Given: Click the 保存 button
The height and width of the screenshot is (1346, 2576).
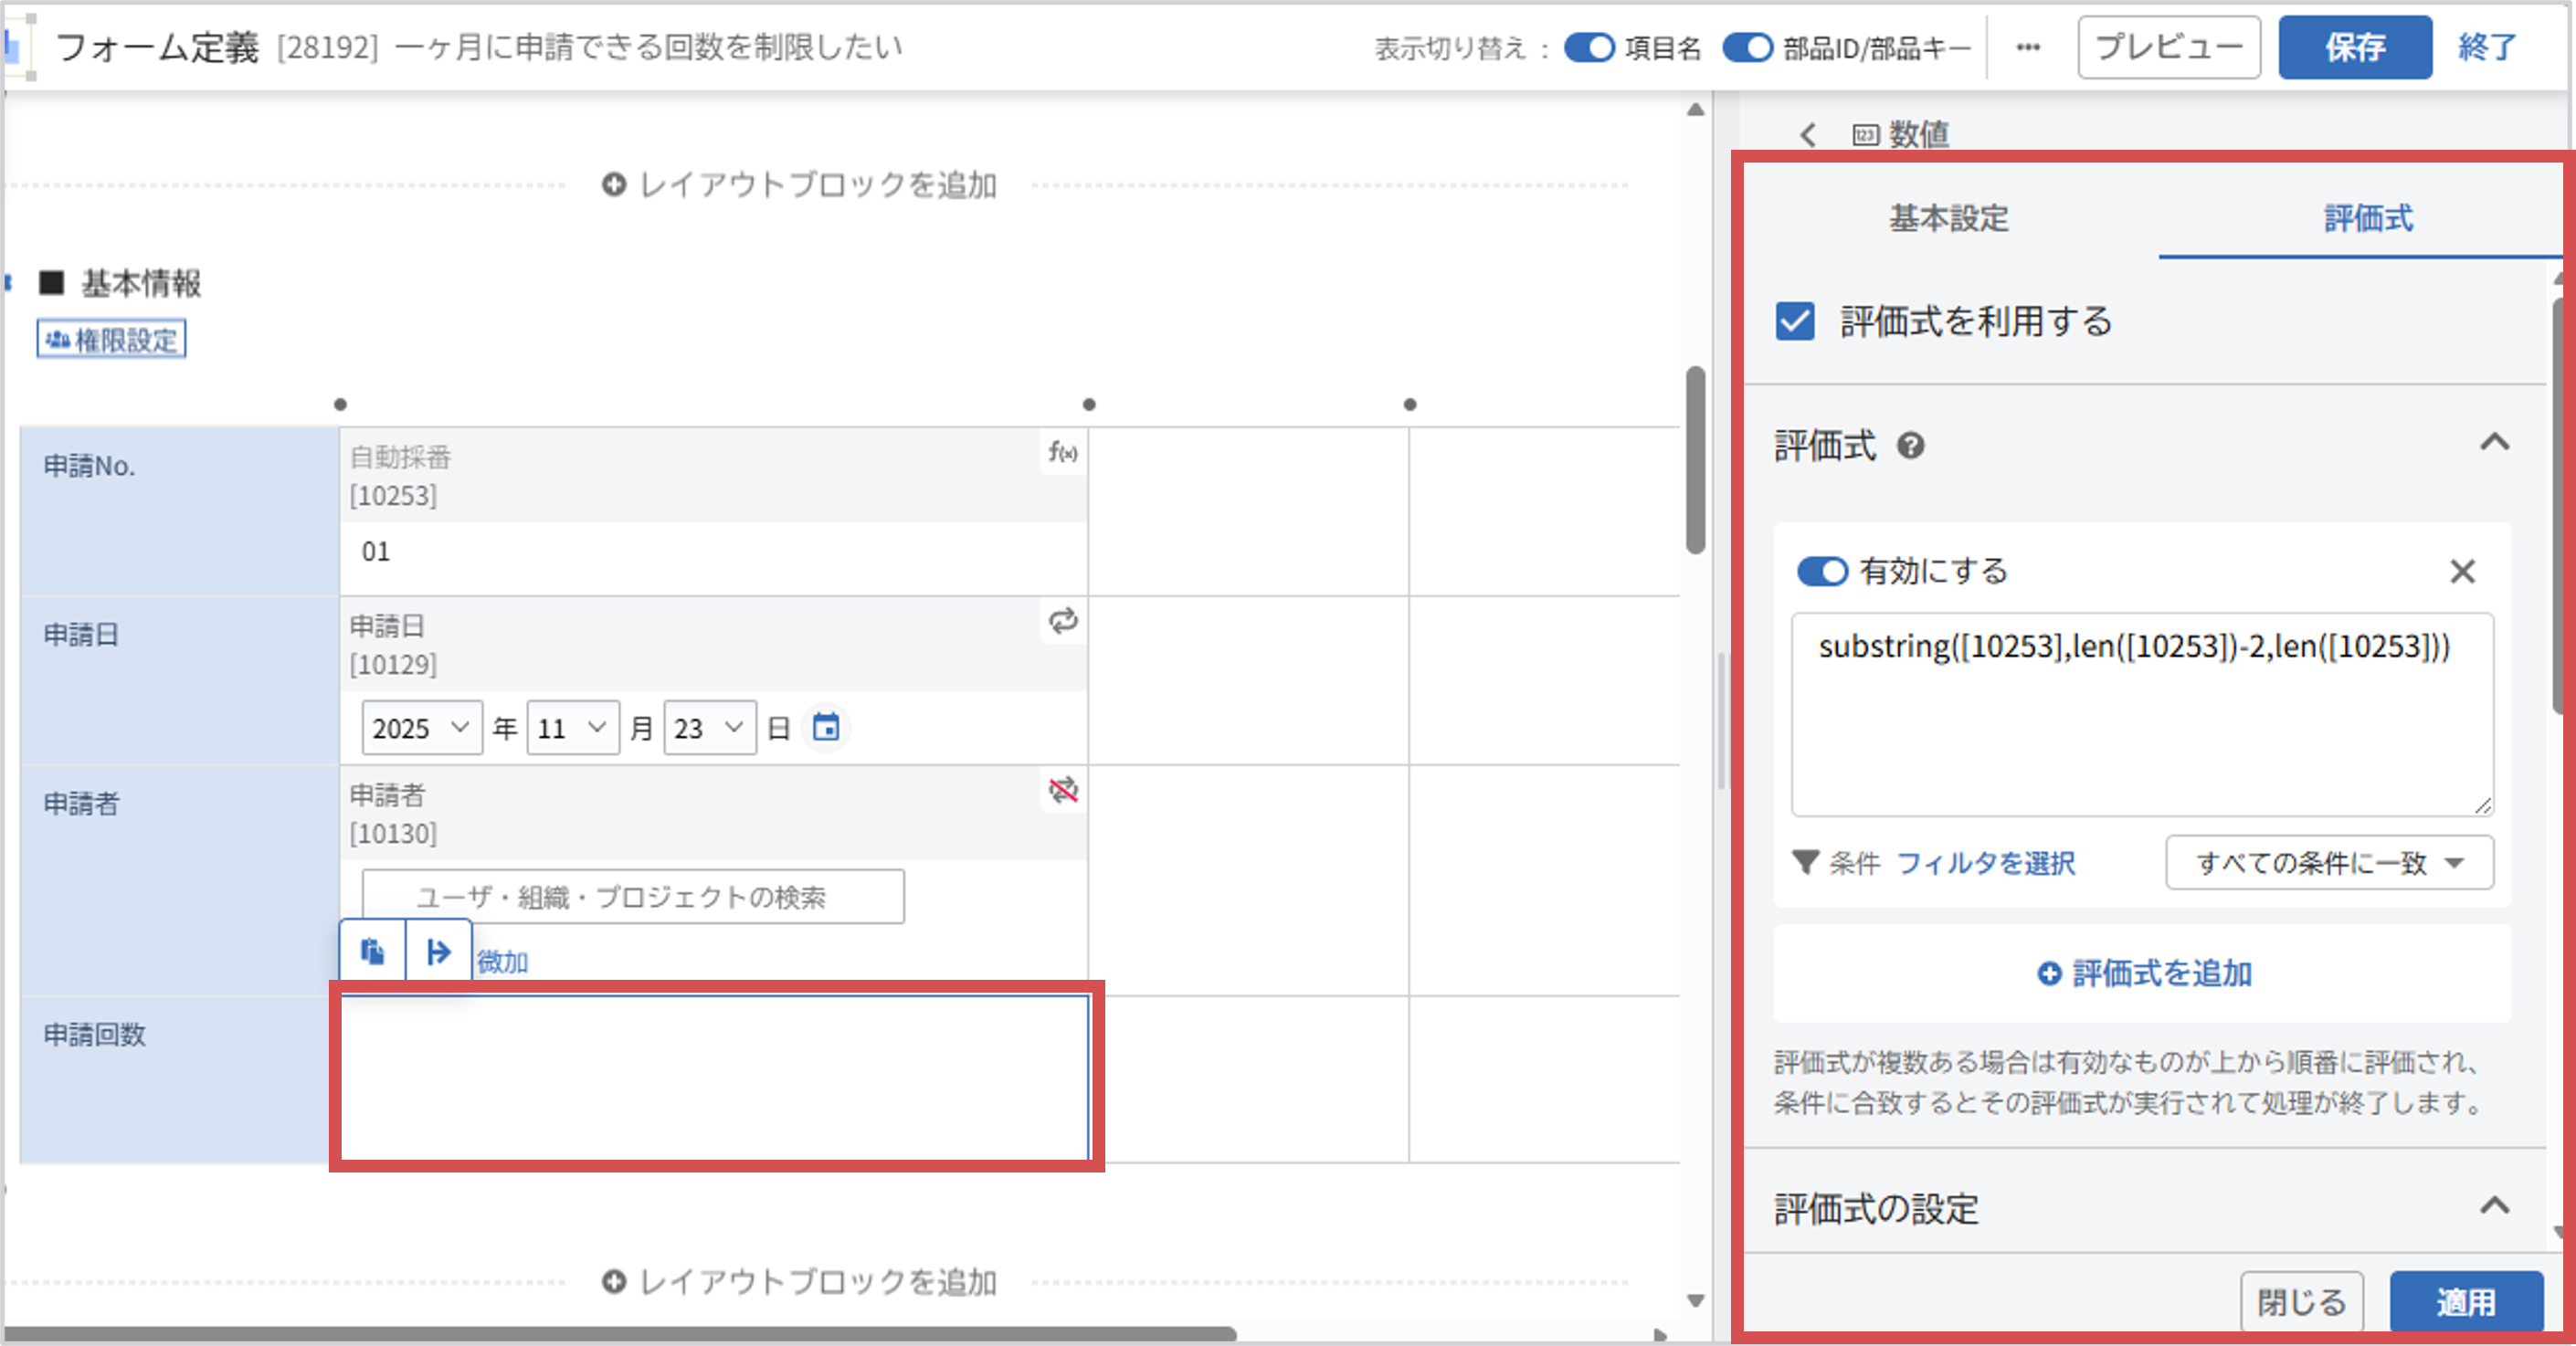Looking at the screenshot, I should pyautogui.click(x=2355, y=47).
